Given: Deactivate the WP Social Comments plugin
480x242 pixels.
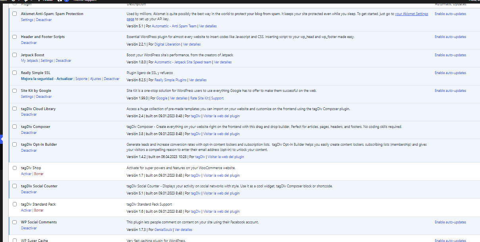Looking at the screenshot, I should tap(29, 228).
